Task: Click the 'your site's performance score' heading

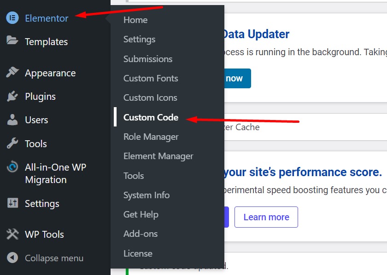Action: (x=303, y=172)
